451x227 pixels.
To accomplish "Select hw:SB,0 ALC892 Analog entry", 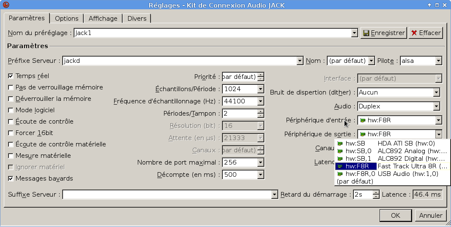I will click(392, 151).
